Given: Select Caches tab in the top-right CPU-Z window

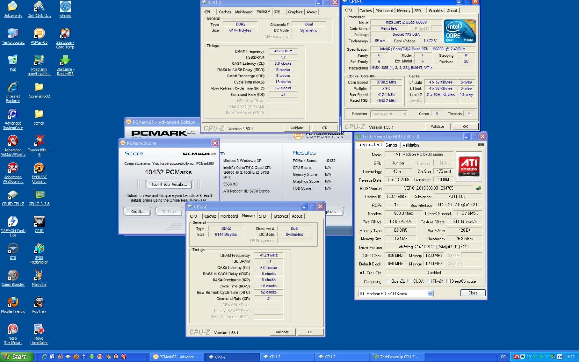Looking at the screenshot, I should 365,11.
